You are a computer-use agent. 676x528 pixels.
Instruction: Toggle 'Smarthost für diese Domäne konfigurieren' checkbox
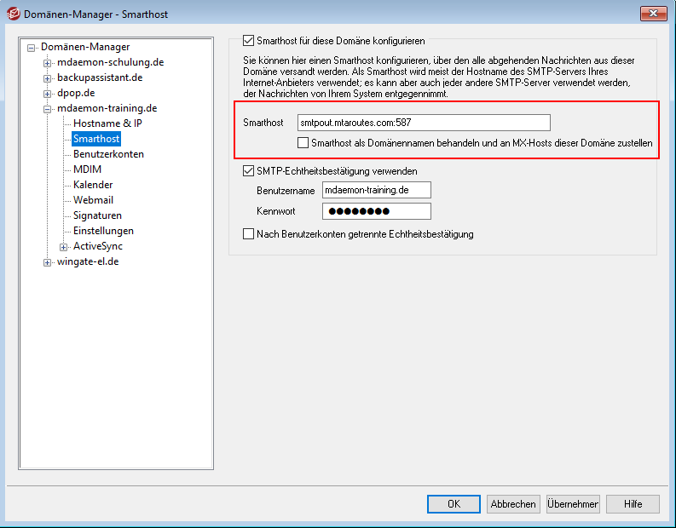click(x=248, y=41)
